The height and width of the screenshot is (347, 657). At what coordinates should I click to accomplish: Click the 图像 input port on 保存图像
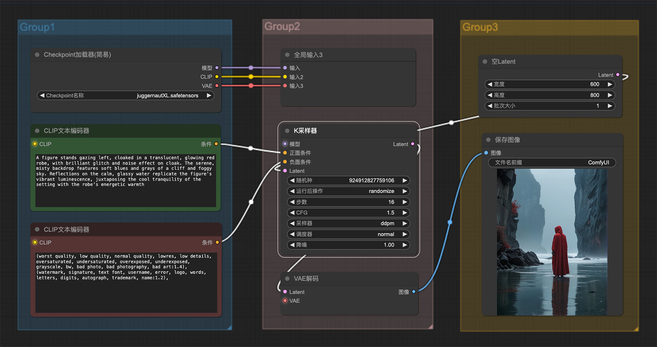click(486, 153)
